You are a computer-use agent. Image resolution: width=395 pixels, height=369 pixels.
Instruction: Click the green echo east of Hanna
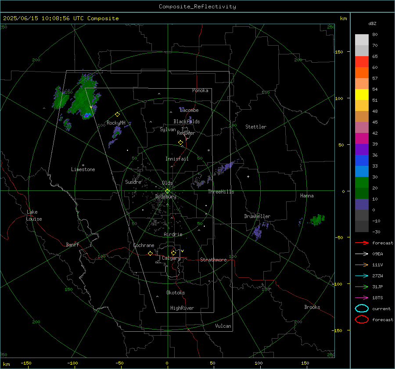click(x=317, y=220)
